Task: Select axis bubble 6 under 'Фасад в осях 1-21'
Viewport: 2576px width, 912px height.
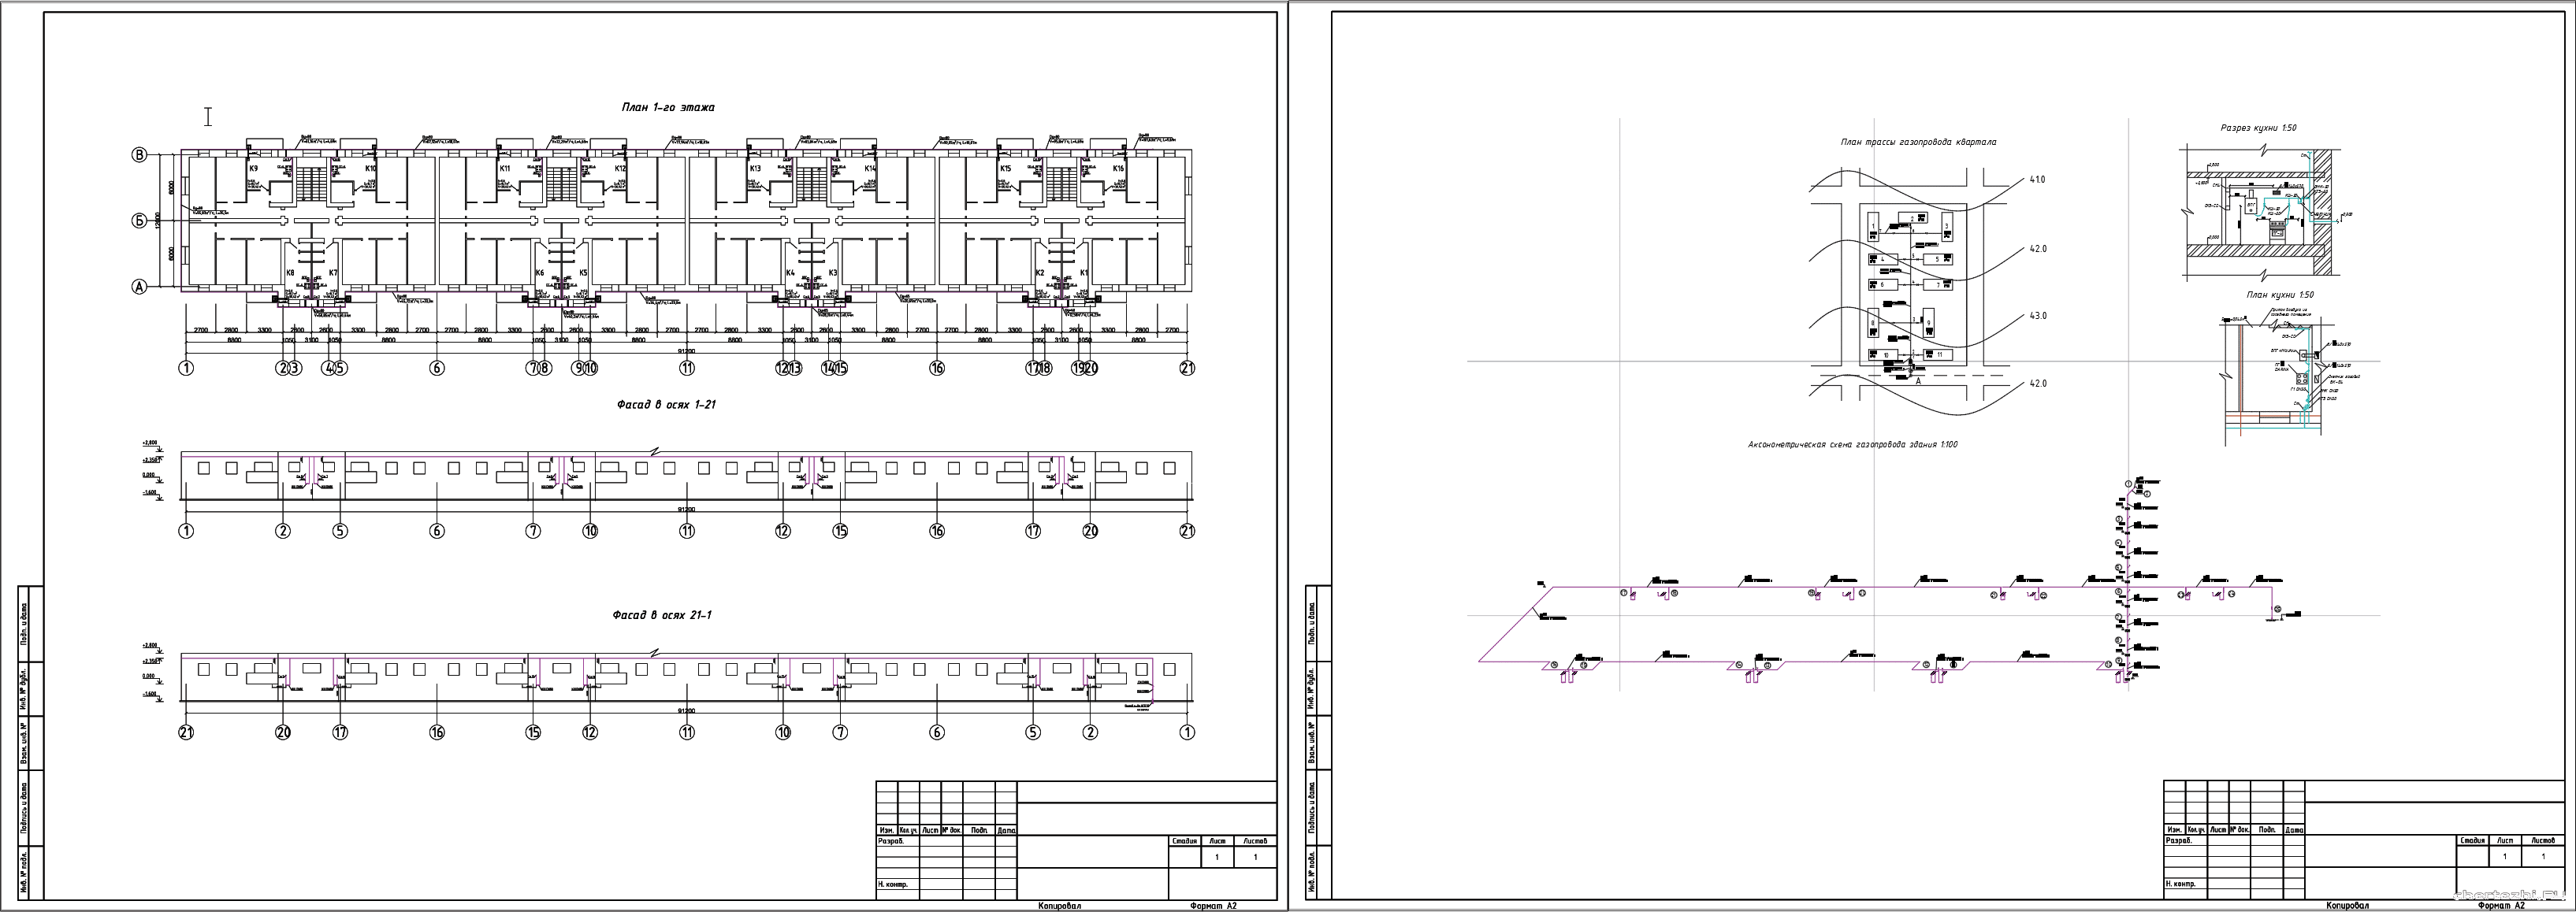Action: click(x=437, y=532)
